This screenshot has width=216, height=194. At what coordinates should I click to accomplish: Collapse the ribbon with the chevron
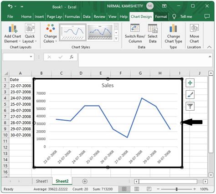pos(209,47)
